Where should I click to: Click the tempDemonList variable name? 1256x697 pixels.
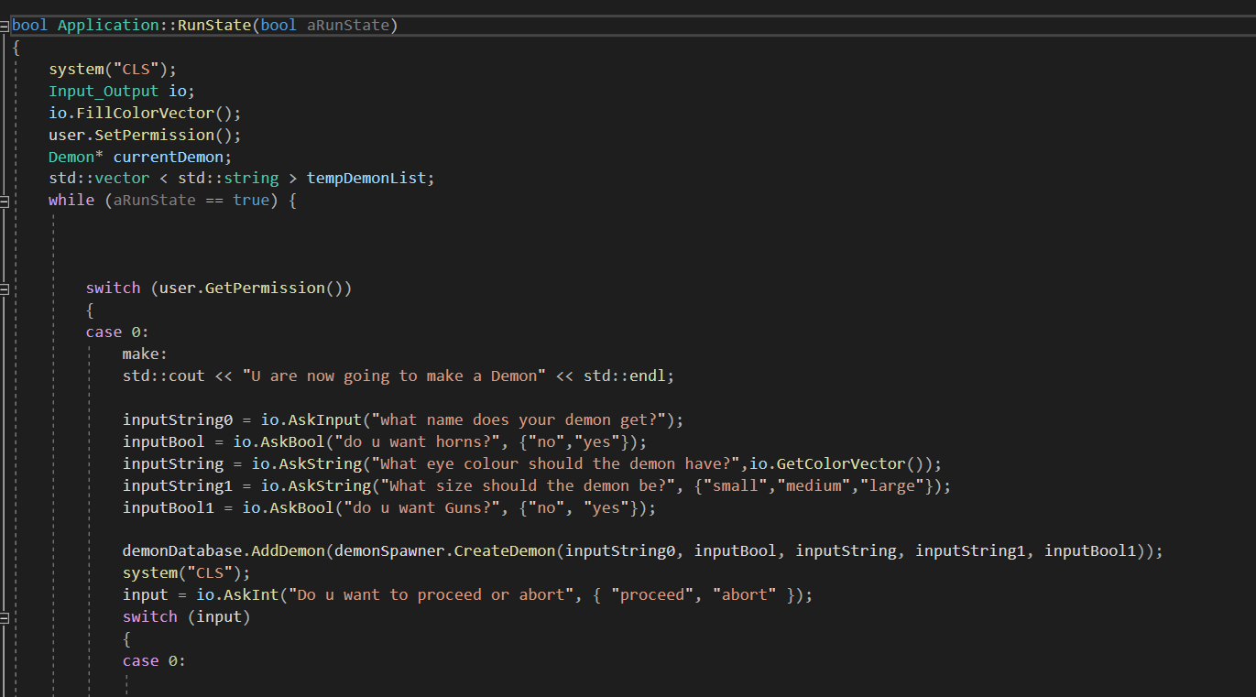click(366, 178)
